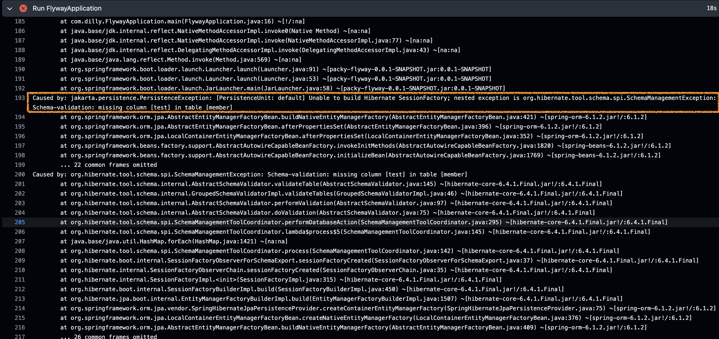Click the 'missing column [test]' wrapped line
Screen dimensions: 719x339
(x=132, y=107)
